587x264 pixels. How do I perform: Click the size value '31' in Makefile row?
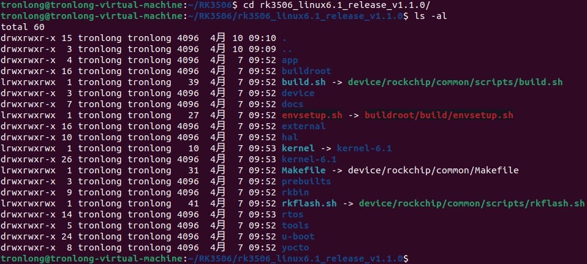click(194, 170)
